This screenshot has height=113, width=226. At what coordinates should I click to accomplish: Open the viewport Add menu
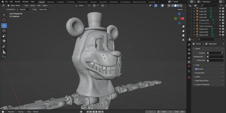point(39,6)
